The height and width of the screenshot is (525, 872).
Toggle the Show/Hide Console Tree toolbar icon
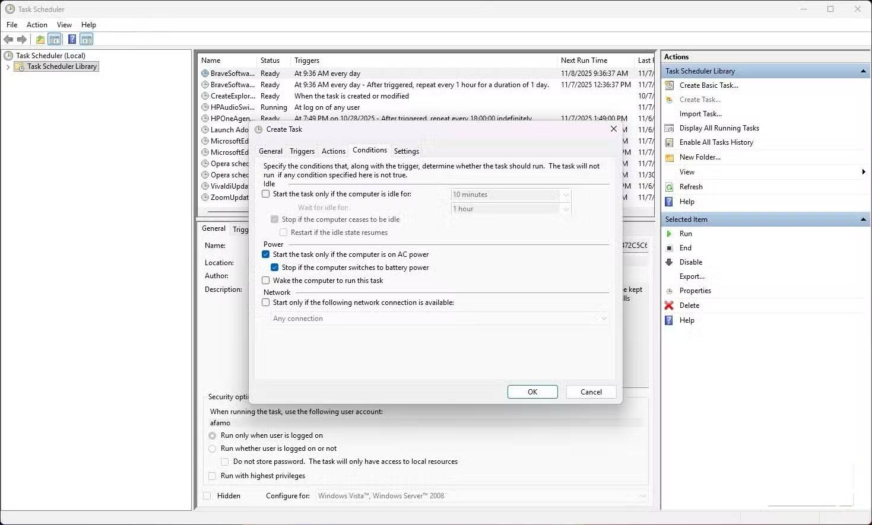pyautogui.click(x=55, y=40)
